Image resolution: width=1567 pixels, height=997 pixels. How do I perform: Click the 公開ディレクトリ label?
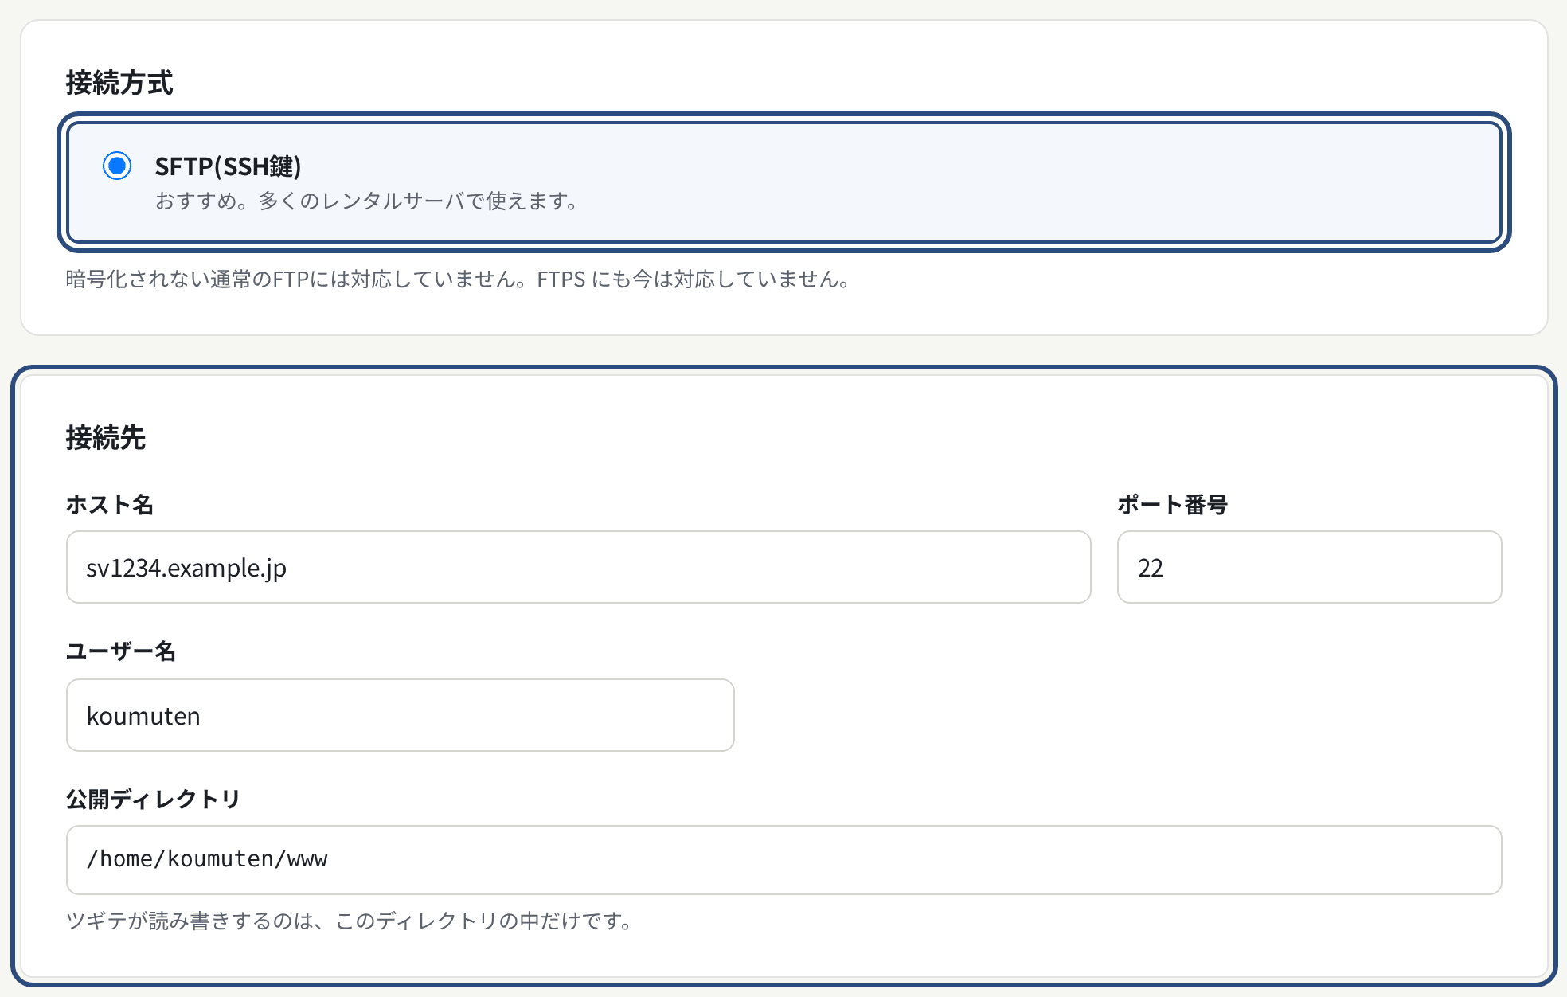(153, 799)
